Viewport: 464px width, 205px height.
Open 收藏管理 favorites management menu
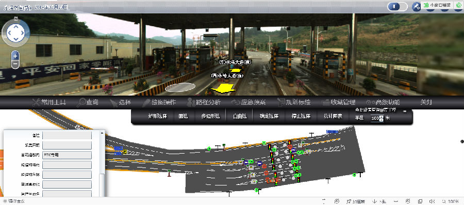tap(338, 102)
